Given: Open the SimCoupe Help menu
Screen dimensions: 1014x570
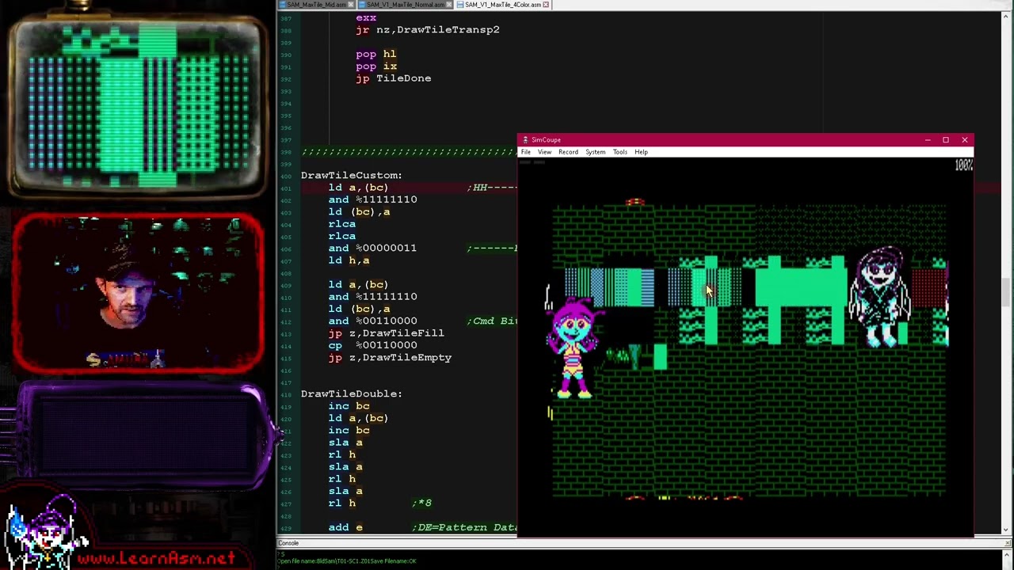Looking at the screenshot, I should 641,152.
